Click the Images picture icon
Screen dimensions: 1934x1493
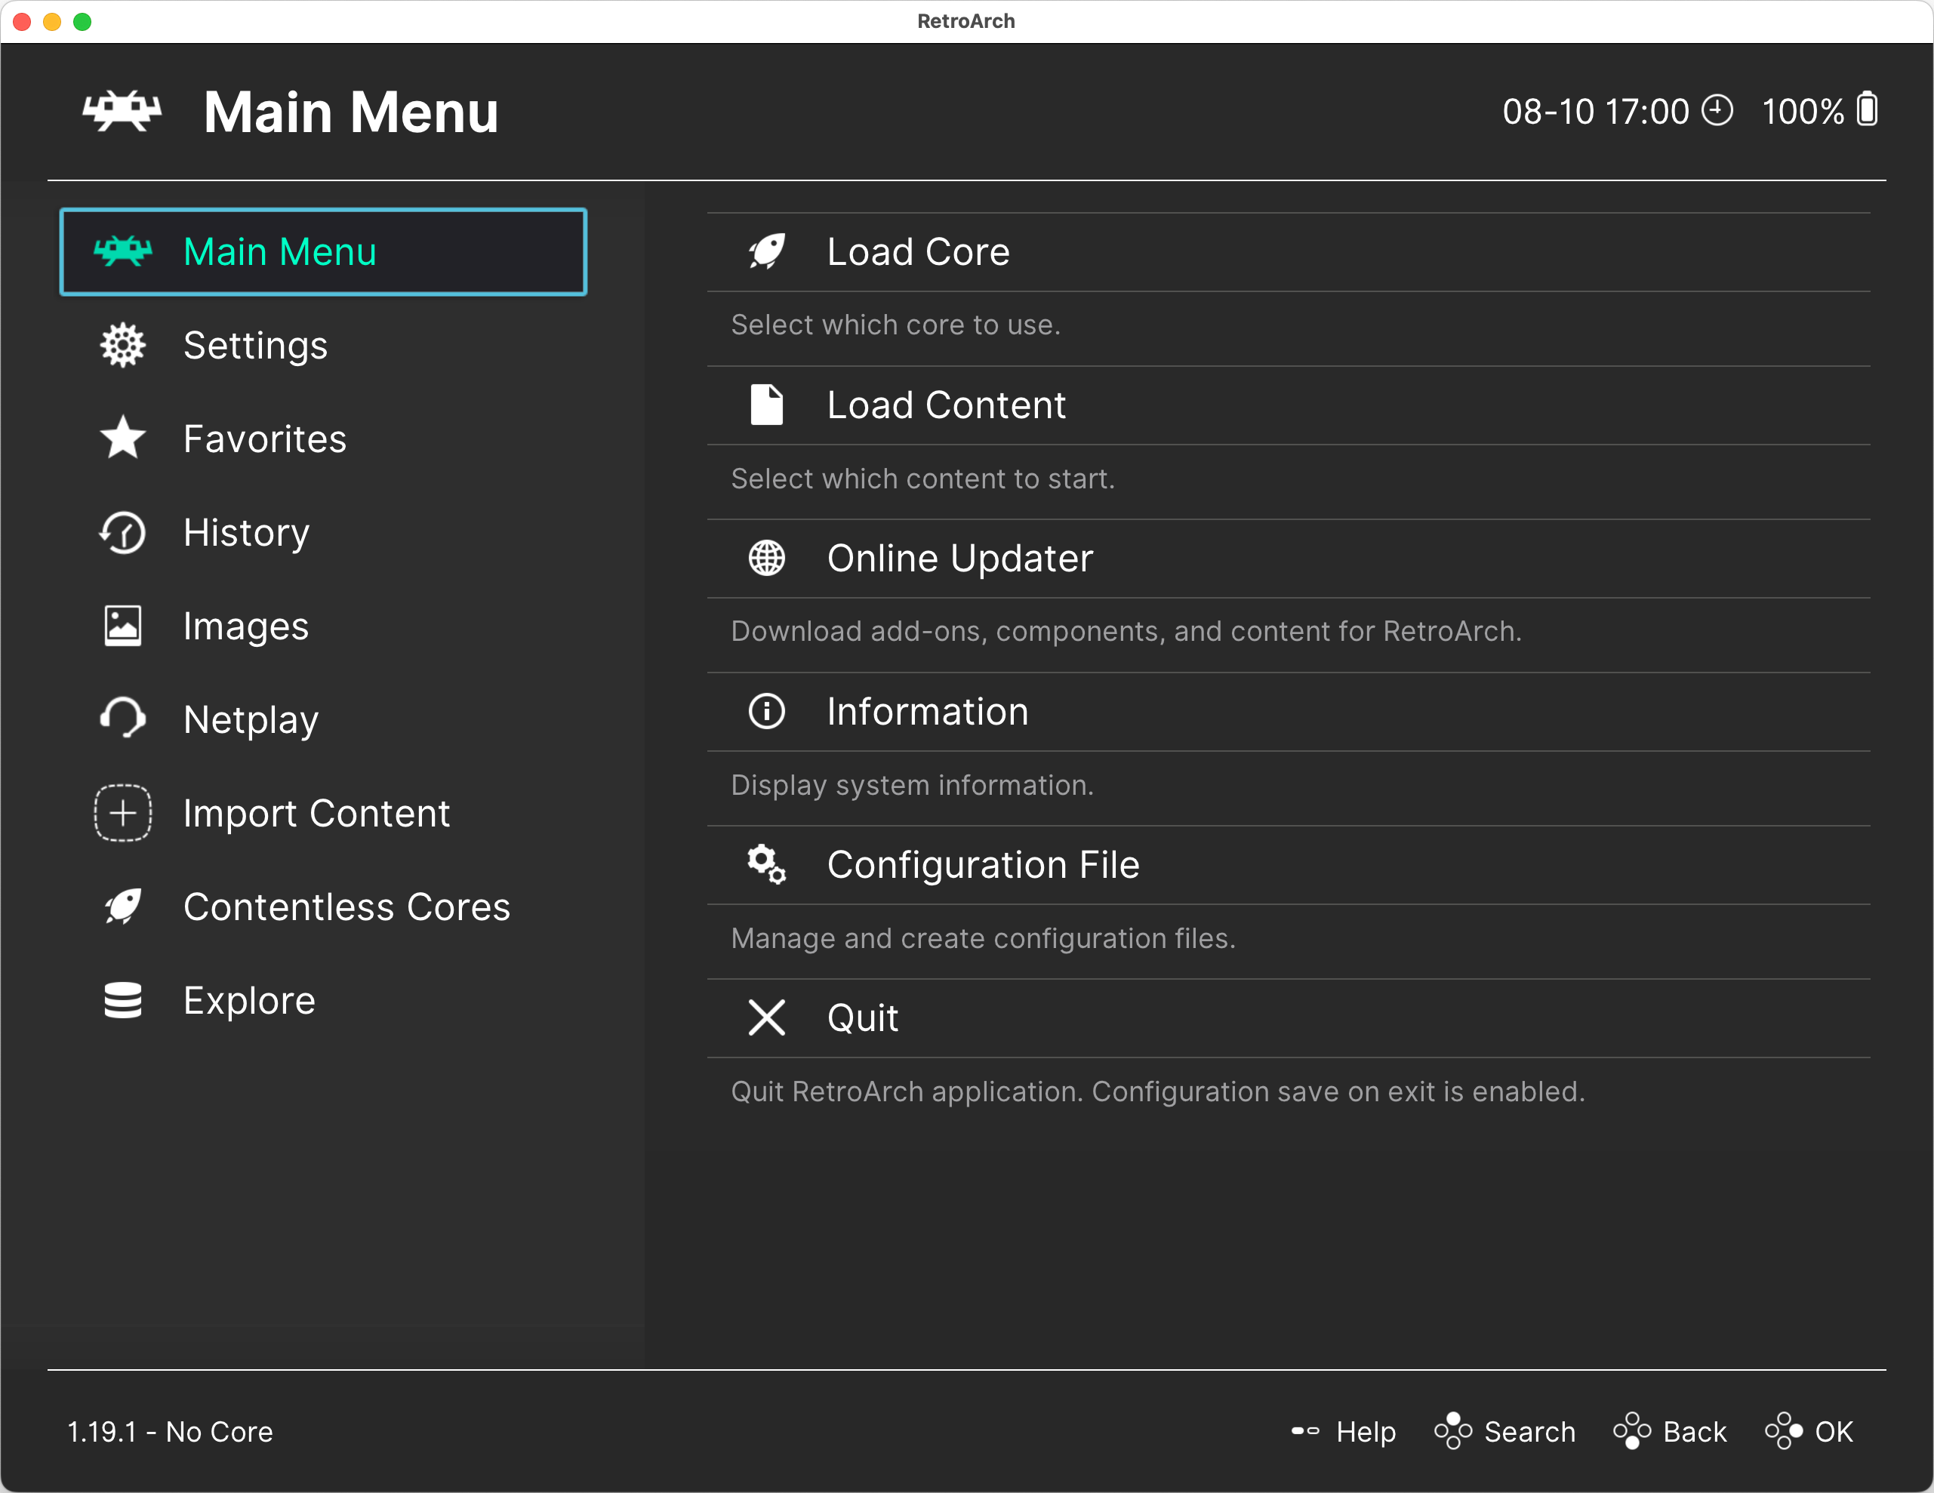pyautogui.click(x=122, y=626)
